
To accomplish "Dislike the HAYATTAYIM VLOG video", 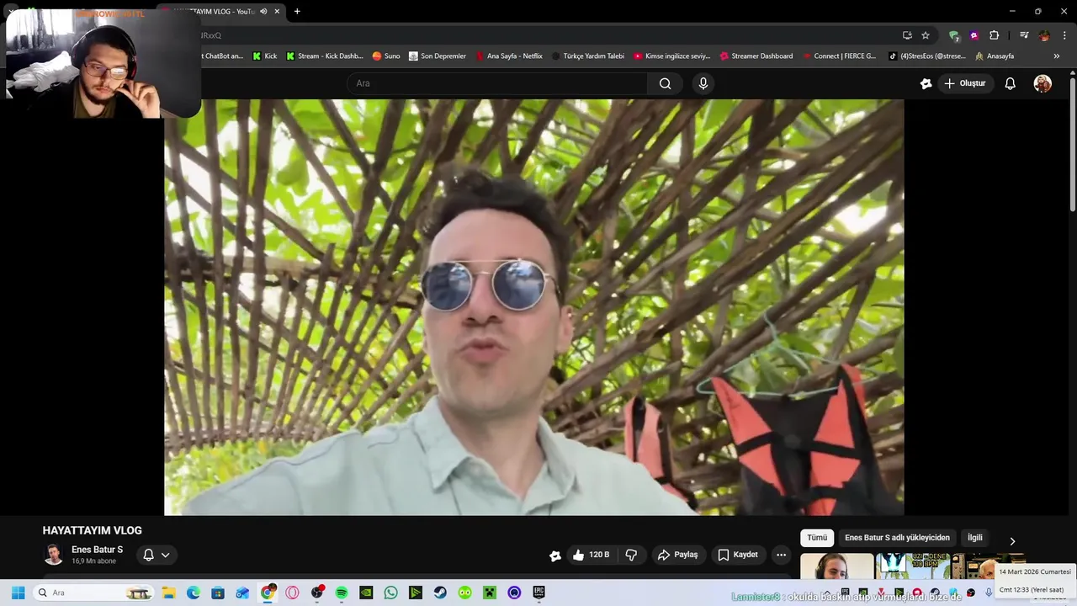I will point(631,555).
